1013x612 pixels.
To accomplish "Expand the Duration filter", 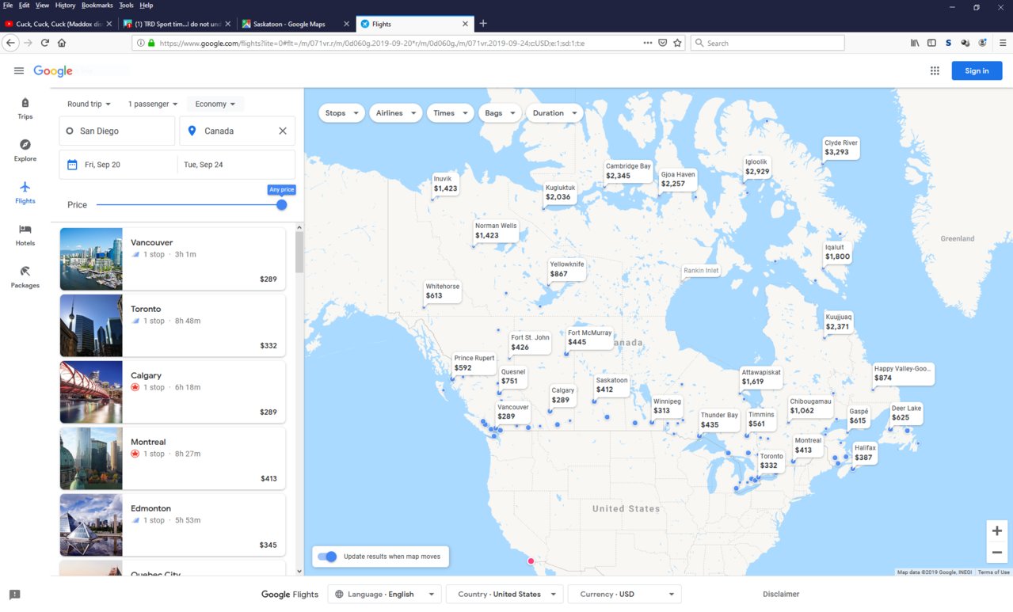I will 554,113.
